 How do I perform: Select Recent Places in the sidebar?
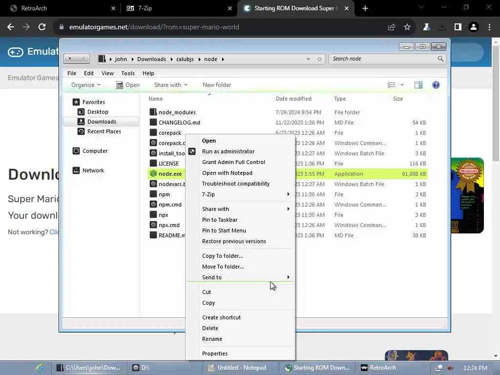(x=104, y=131)
